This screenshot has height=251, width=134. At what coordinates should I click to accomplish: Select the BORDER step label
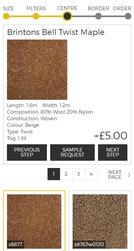98,9
